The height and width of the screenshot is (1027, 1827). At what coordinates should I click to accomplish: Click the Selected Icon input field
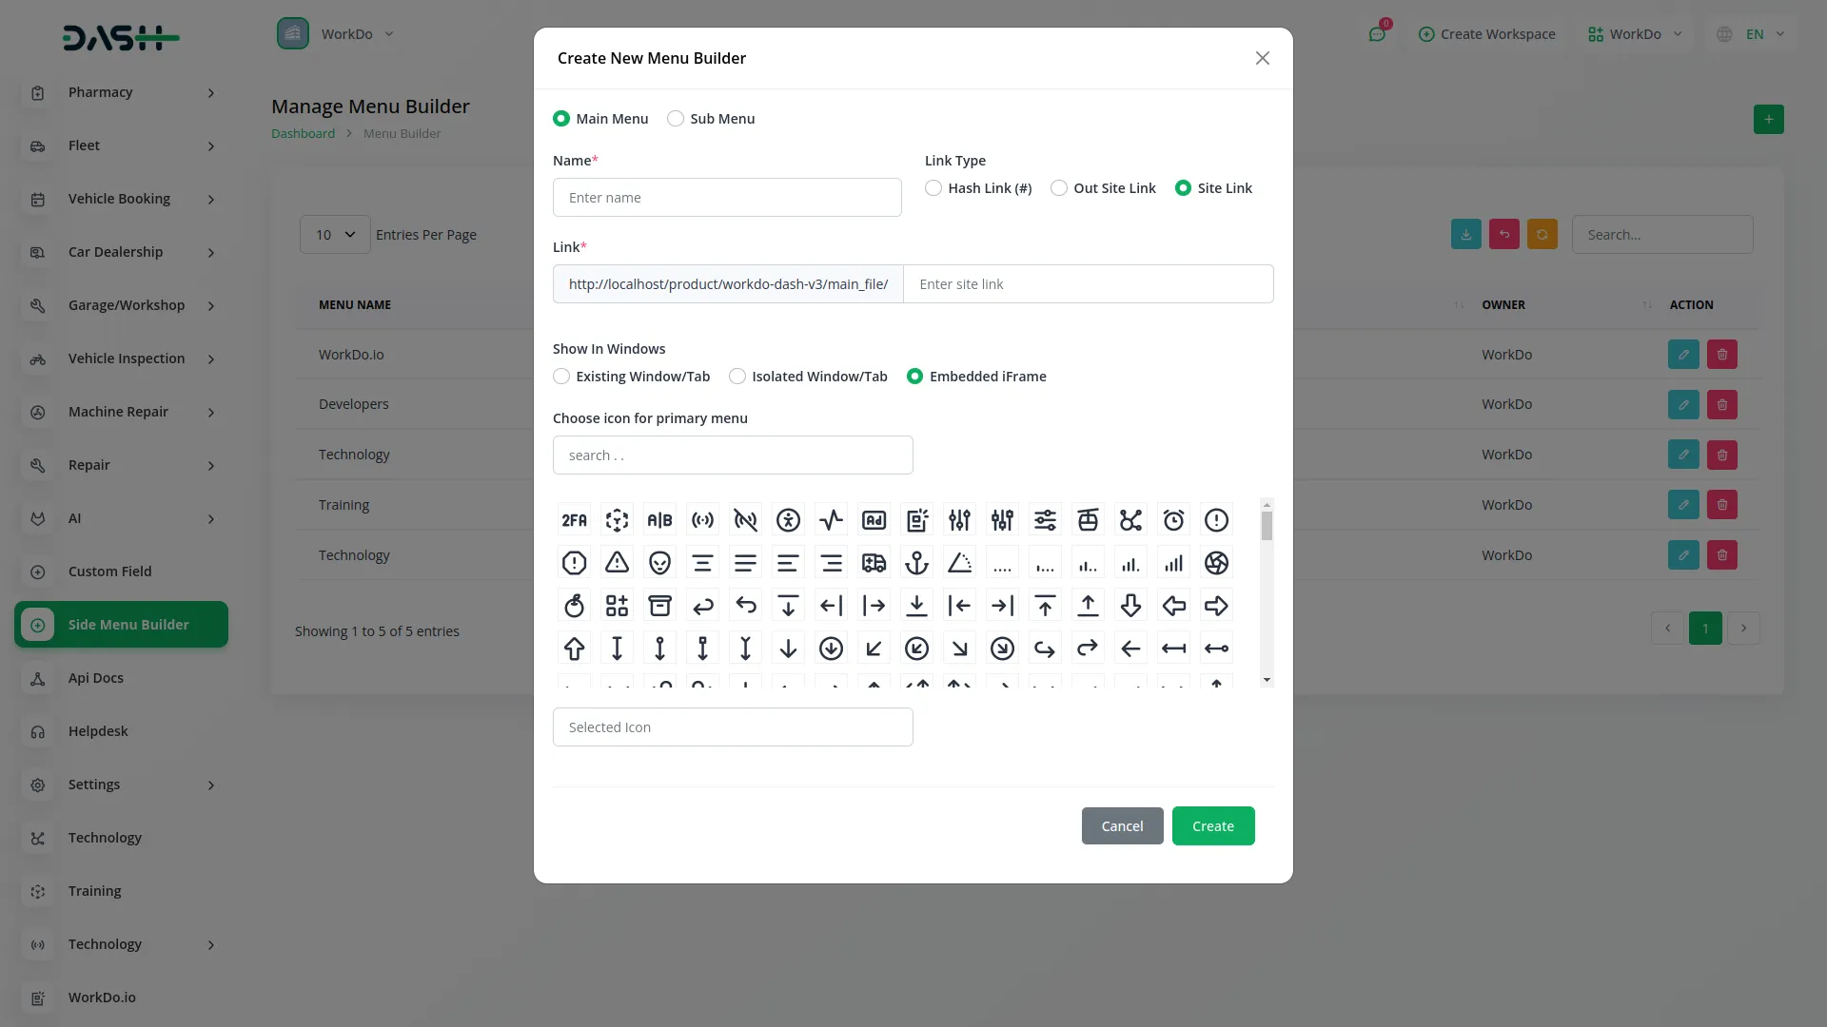click(x=732, y=727)
